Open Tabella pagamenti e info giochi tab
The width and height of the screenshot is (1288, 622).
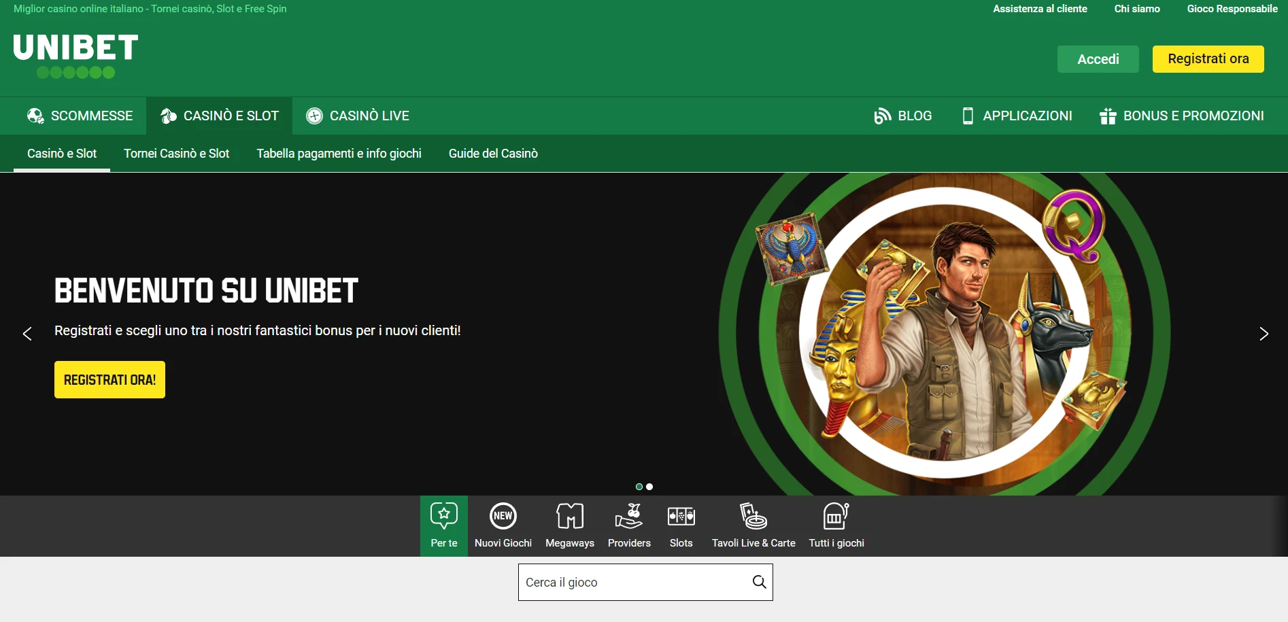tap(339, 154)
